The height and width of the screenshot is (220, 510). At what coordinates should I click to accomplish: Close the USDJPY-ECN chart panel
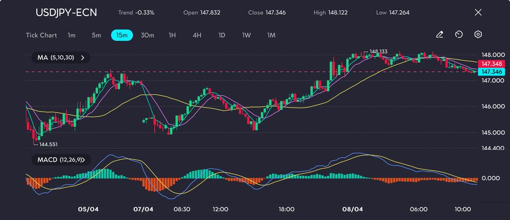[478, 12]
